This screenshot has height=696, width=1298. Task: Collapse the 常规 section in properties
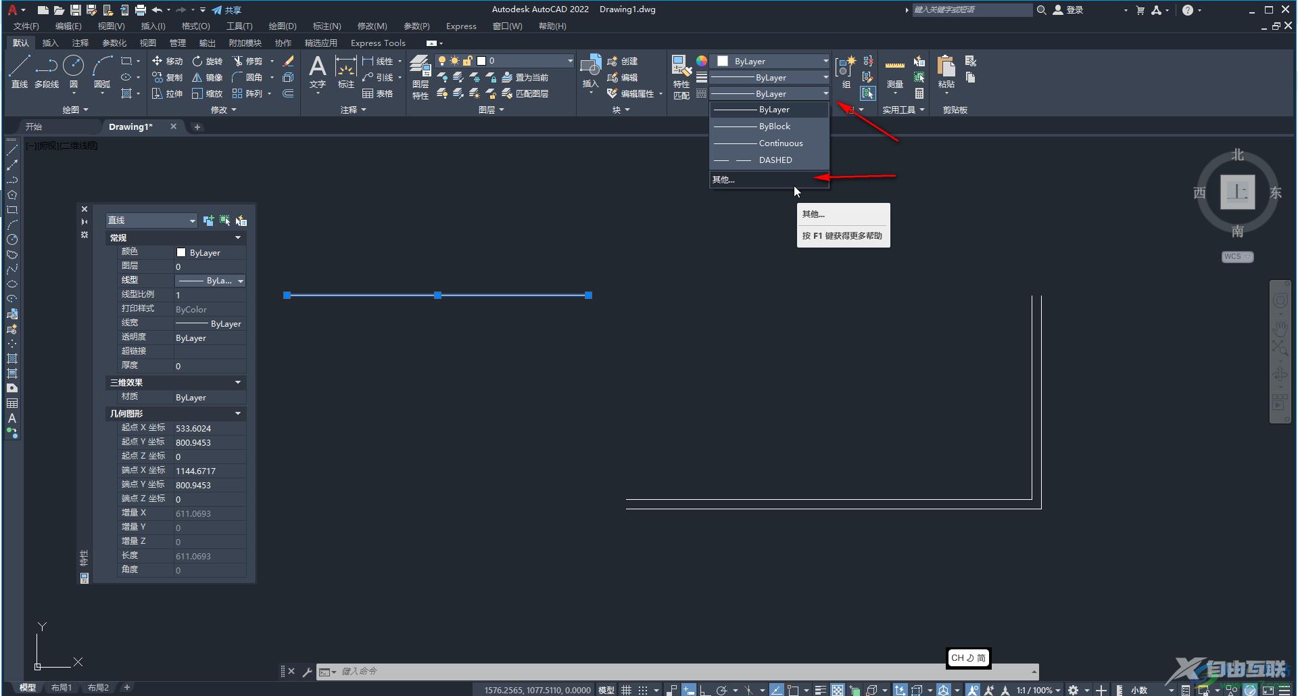point(237,237)
